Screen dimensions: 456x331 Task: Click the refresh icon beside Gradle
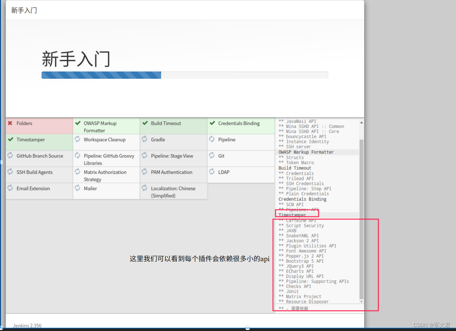[x=144, y=139]
